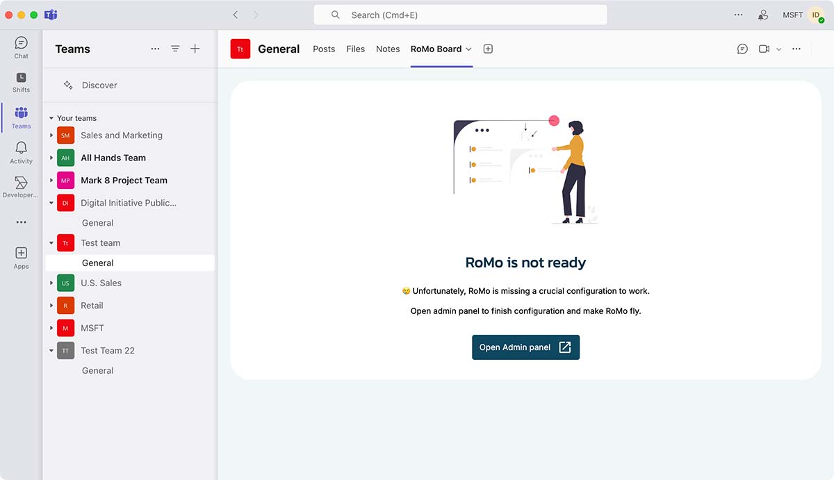
Task: Open more channel options ellipsis
Action: click(796, 49)
